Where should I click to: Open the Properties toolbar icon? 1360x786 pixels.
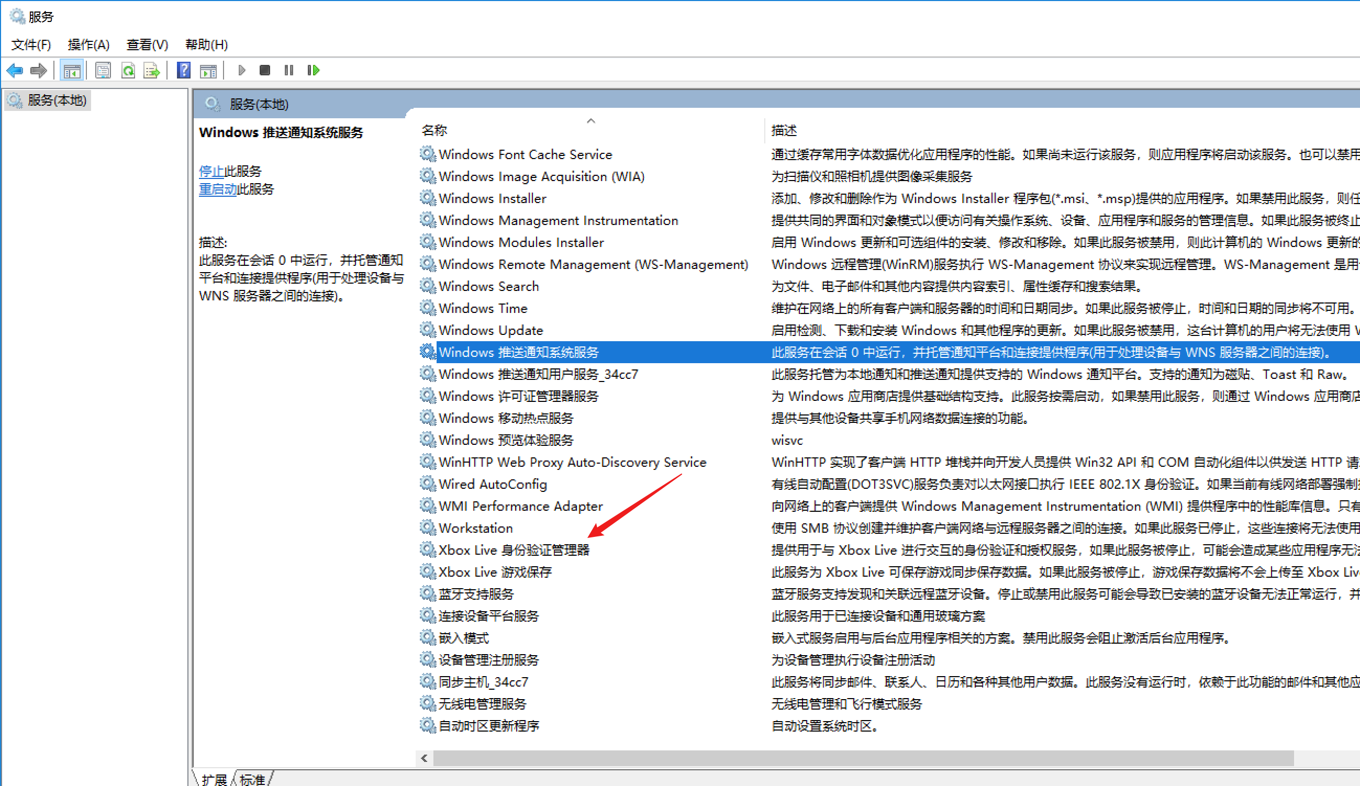pos(103,70)
